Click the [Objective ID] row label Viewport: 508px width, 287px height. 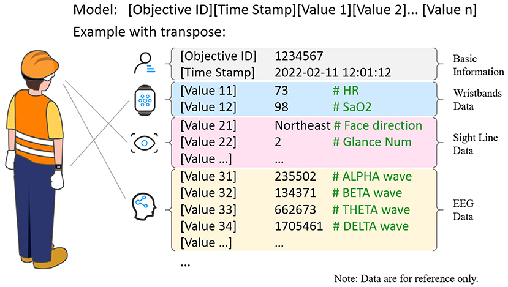[x=218, y=56]
